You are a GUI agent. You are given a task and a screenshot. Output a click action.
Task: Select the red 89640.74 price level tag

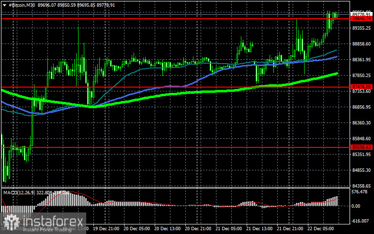click(362, 18)
